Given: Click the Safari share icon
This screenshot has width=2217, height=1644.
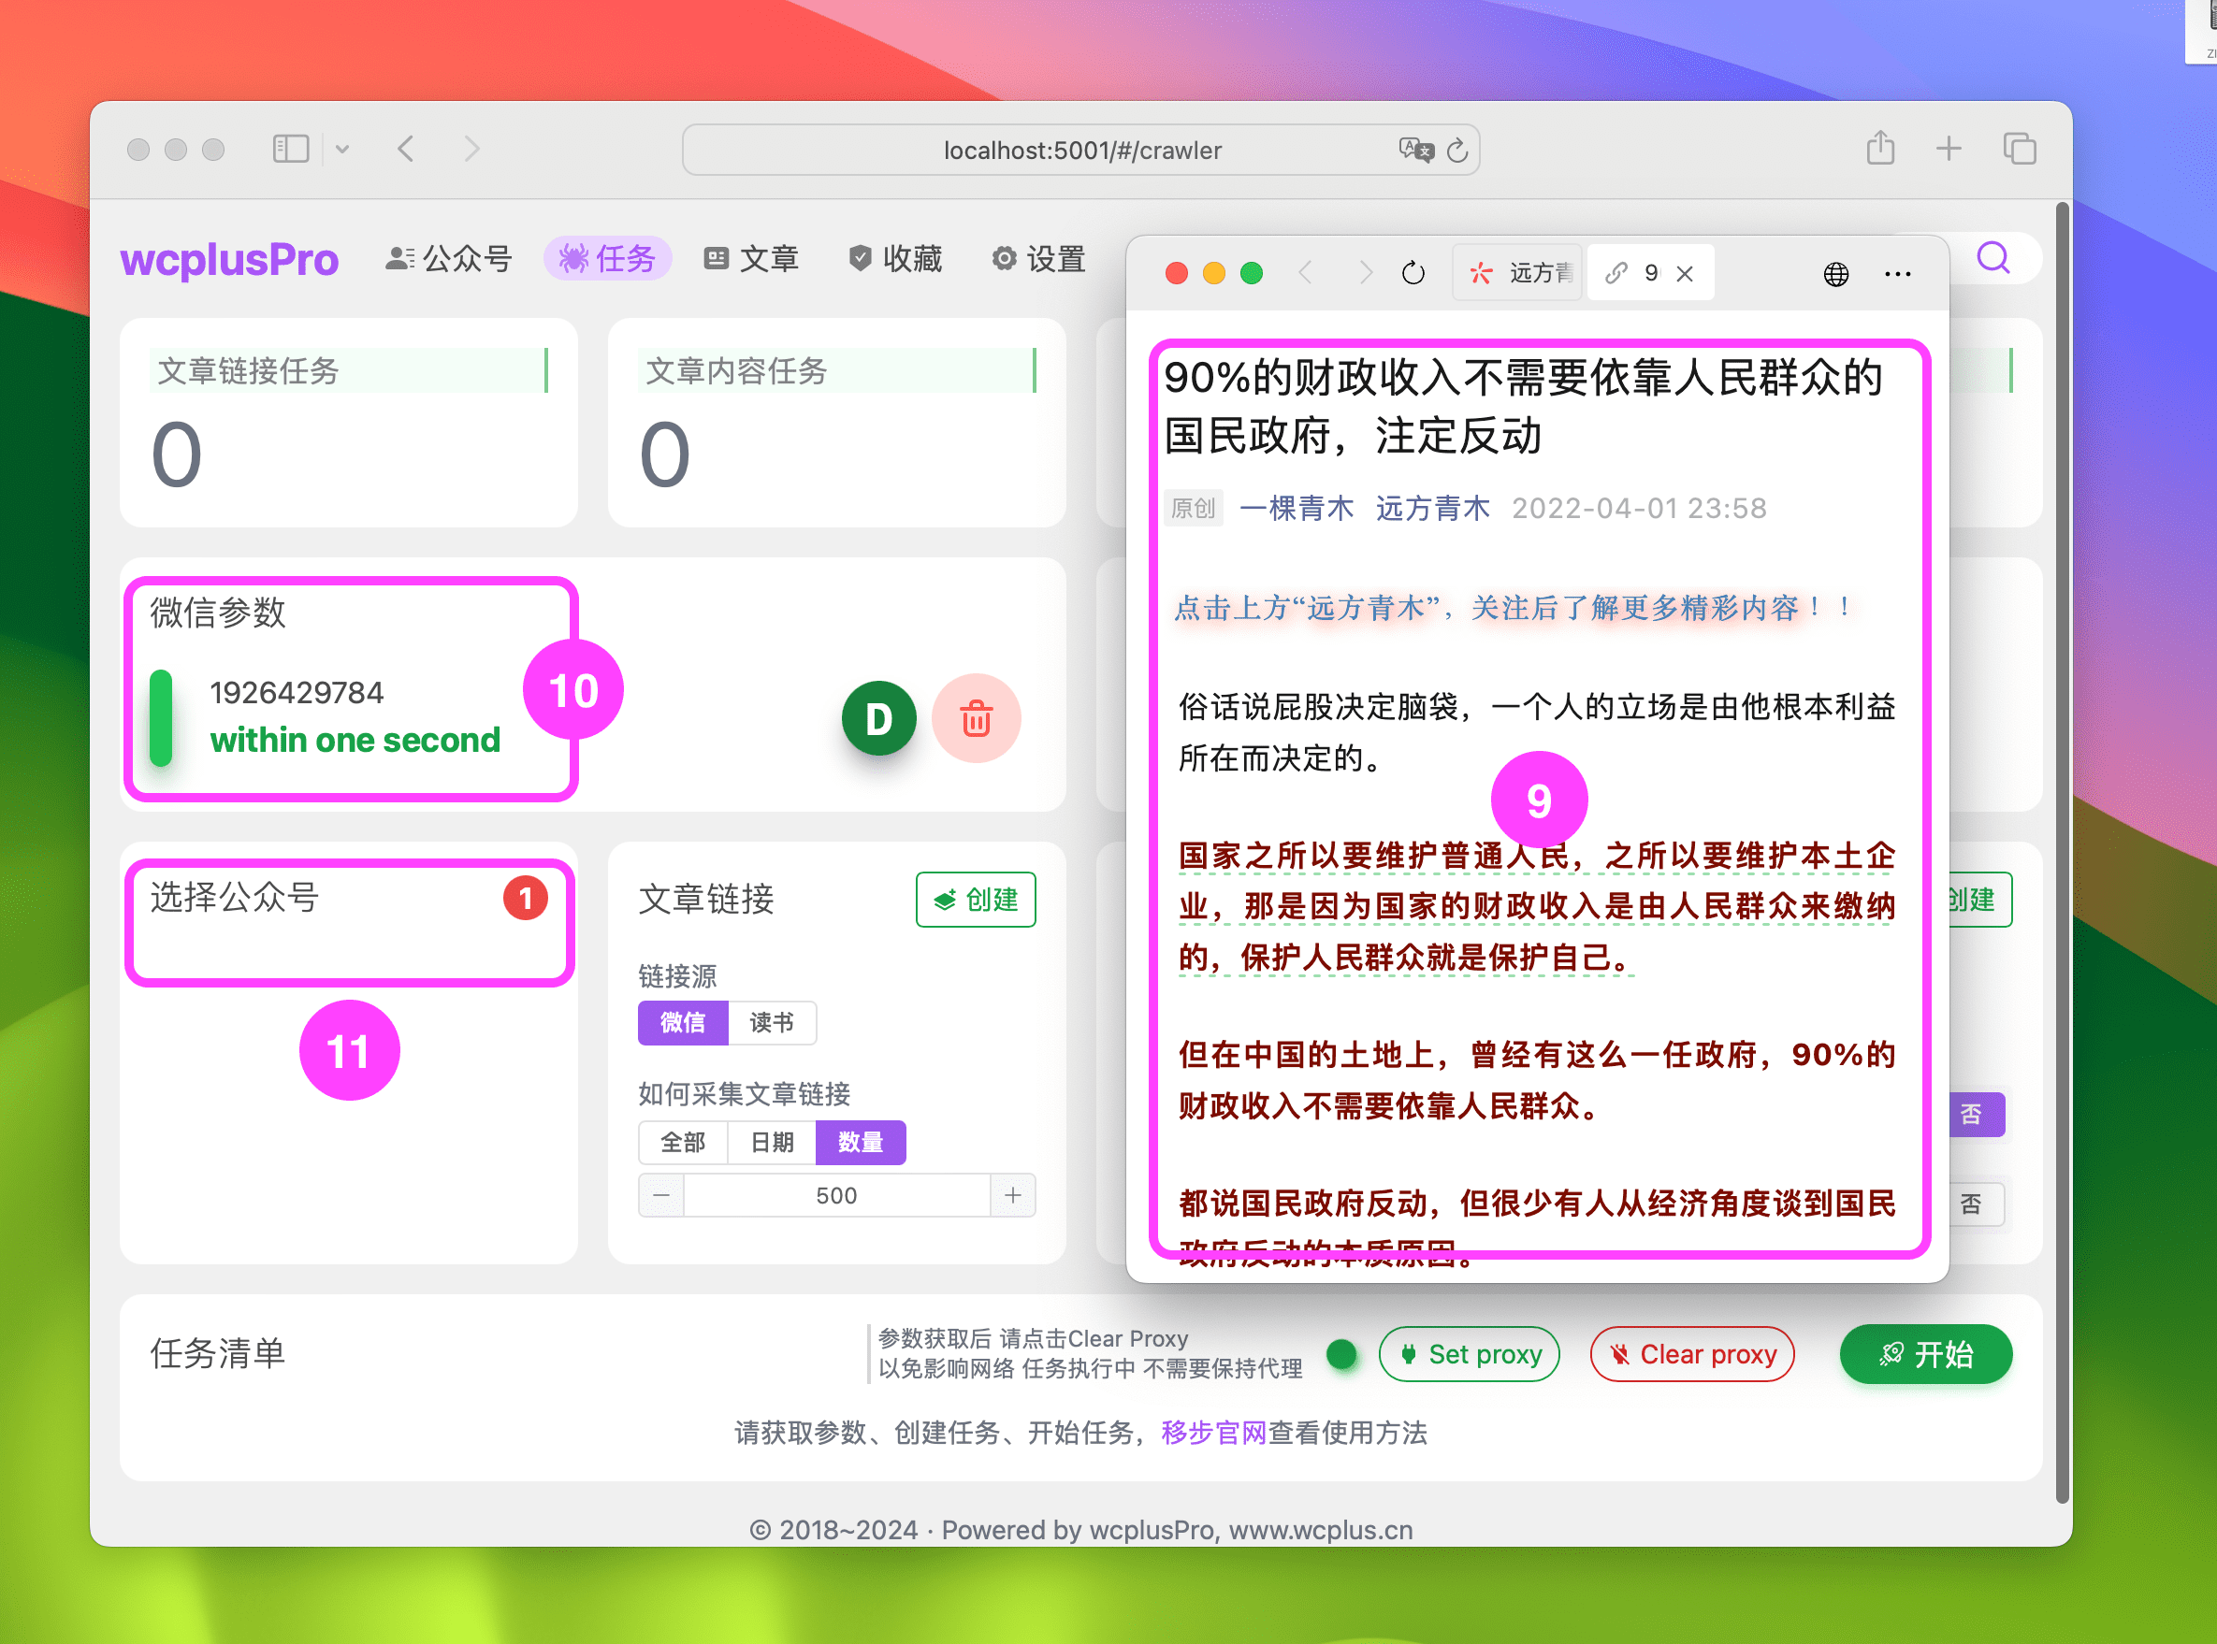Looking at the screenshot, I should [1880, 147].
